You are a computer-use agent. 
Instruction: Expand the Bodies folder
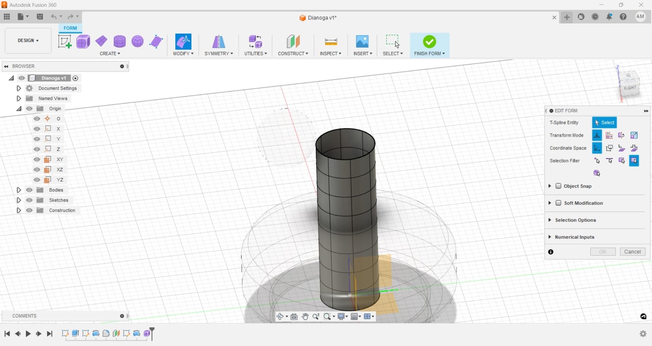[x=19, y=190]
